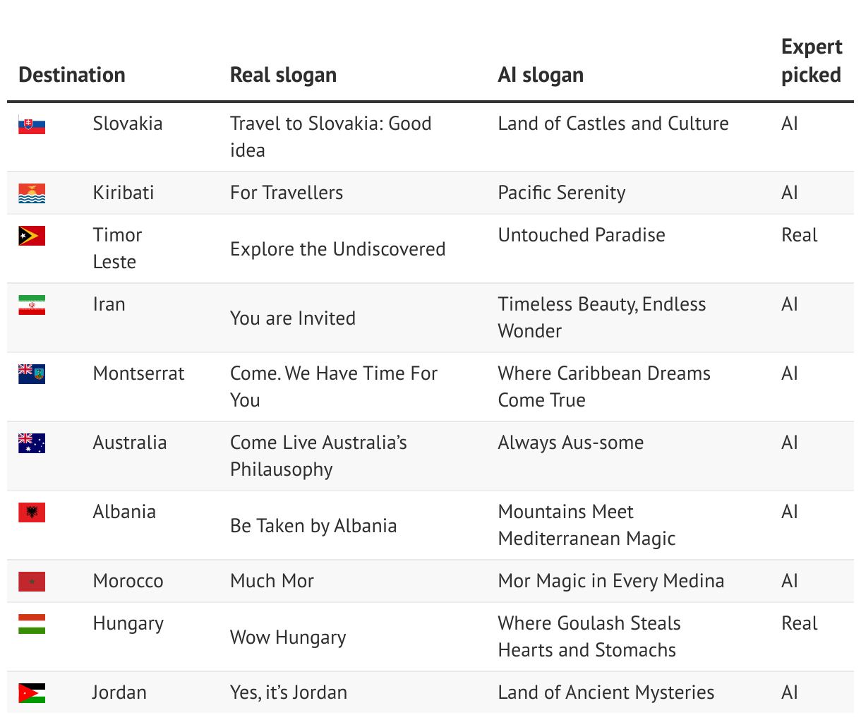Image resolution: width=861 pixels, height=720 pixels.
Task: Click the Australia flag icon
Action: click(32, 443)
